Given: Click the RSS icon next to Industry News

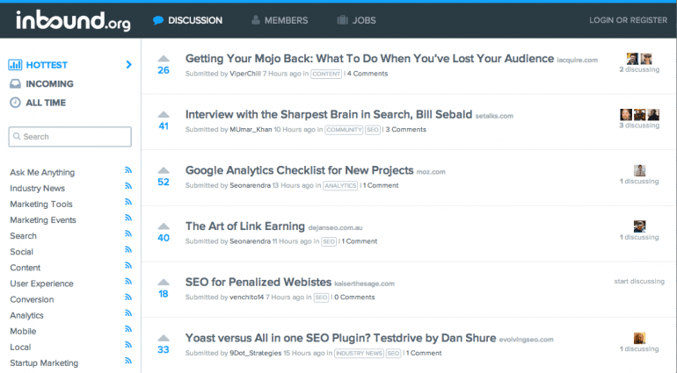Looking at the screenshot, I should tap(128, 188).
